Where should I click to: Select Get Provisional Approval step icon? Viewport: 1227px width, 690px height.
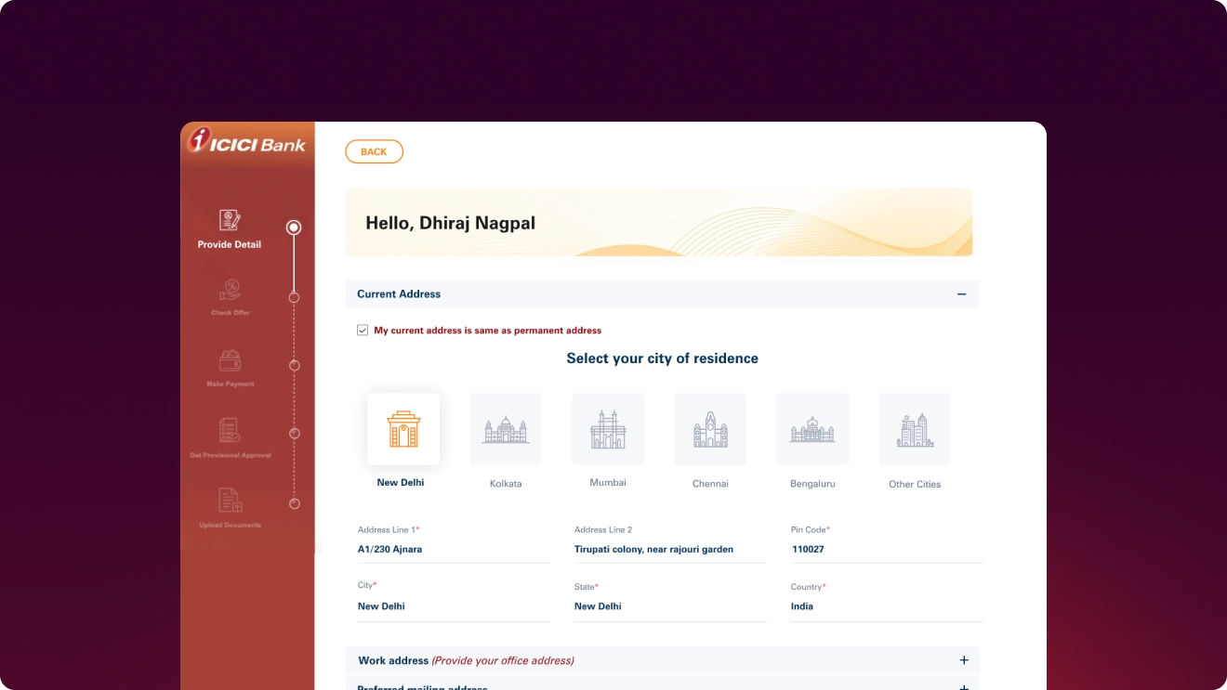point(230,431)
